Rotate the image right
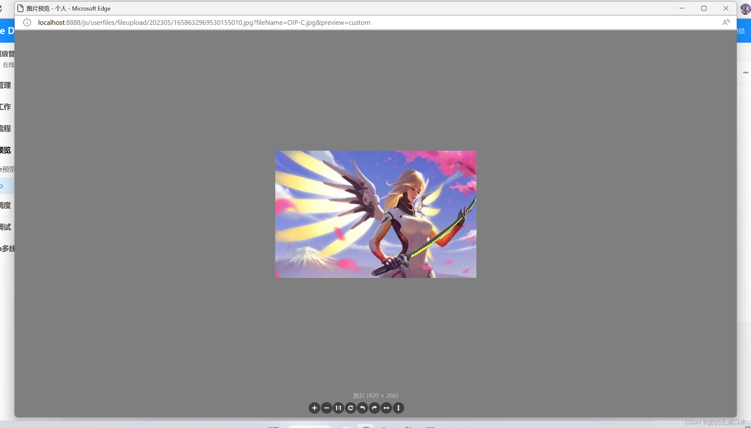 pos(374,408)
